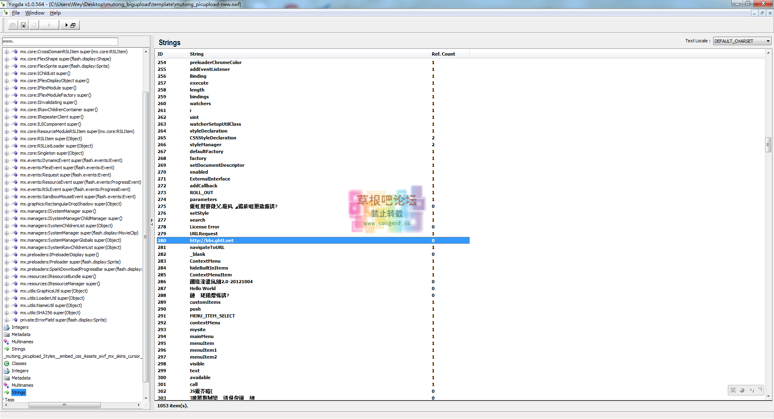Screen dimensions: 774x419
Task: Click the play-and-window toolbar button
Action: coord(70,25)
